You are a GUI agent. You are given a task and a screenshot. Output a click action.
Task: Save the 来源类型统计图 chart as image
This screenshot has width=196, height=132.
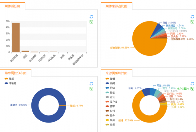pos(192,89)
